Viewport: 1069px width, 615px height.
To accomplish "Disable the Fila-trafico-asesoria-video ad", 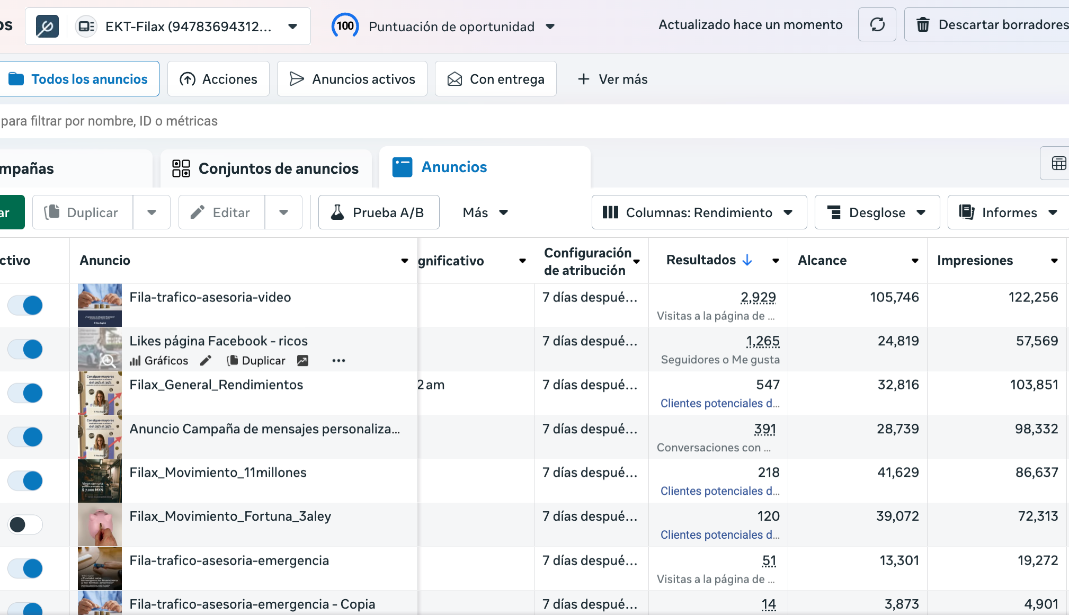I will click(x=25, y=305).
